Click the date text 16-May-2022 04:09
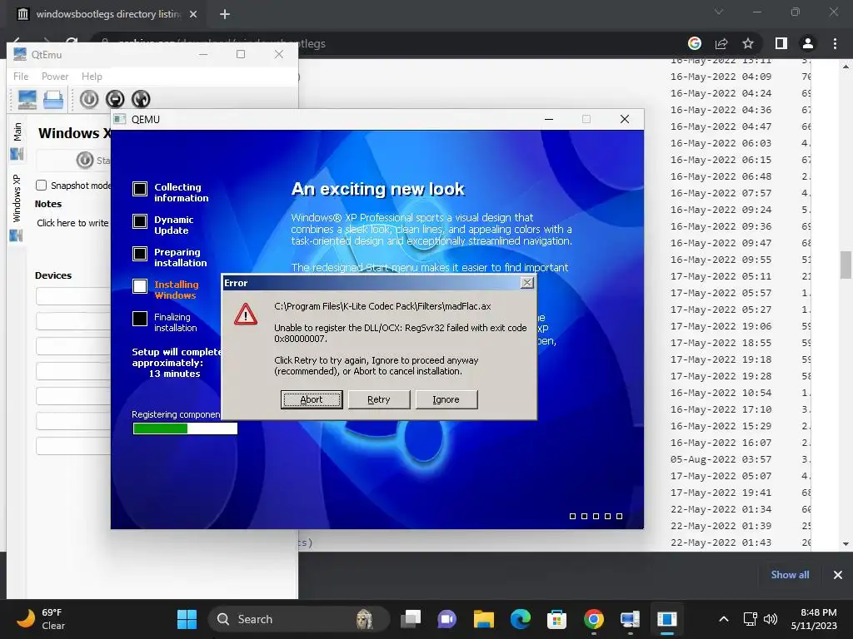853x639 pixels. pyautogui.click(x=721, y=77)
